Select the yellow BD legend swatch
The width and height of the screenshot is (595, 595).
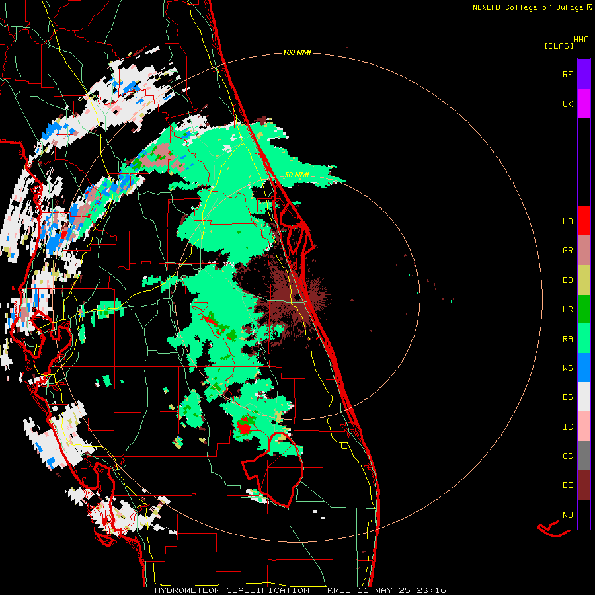point(584,280)
